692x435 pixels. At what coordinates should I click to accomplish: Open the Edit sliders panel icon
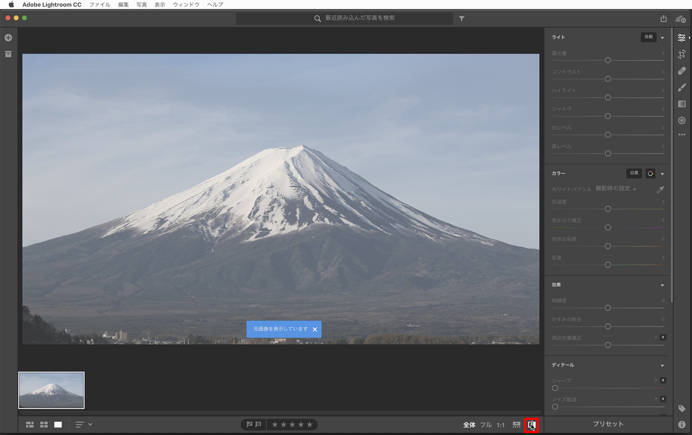[x=682, y=38]
